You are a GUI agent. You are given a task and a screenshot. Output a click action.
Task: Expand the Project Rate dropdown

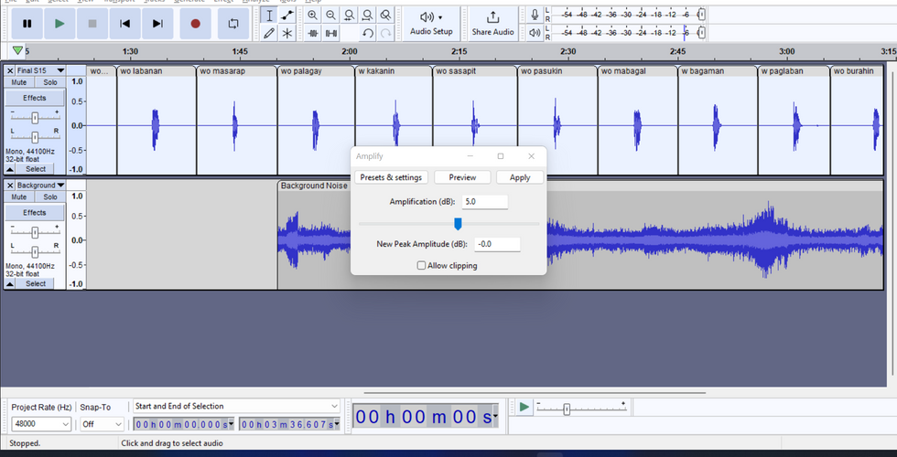pyautogui.click(x=65, y=424)
